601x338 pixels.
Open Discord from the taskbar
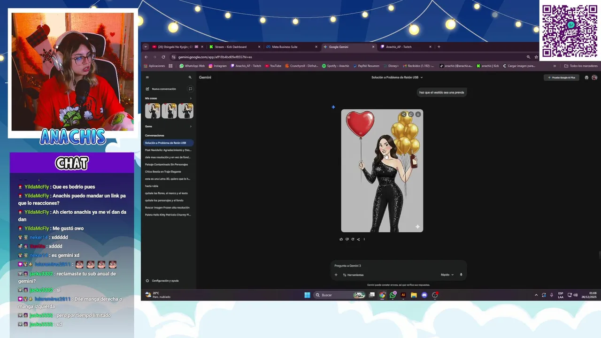pos(424,295)
